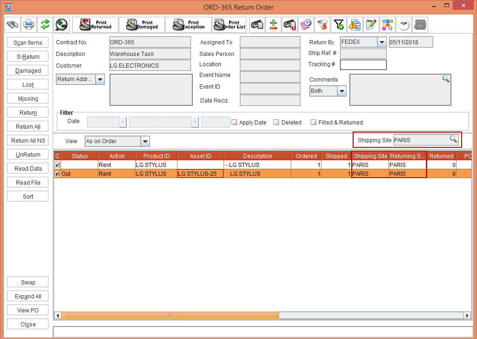The height and width of the screenshot is (339, 477).
Task: Click the green refresh arrows icon
Action: 45,24
